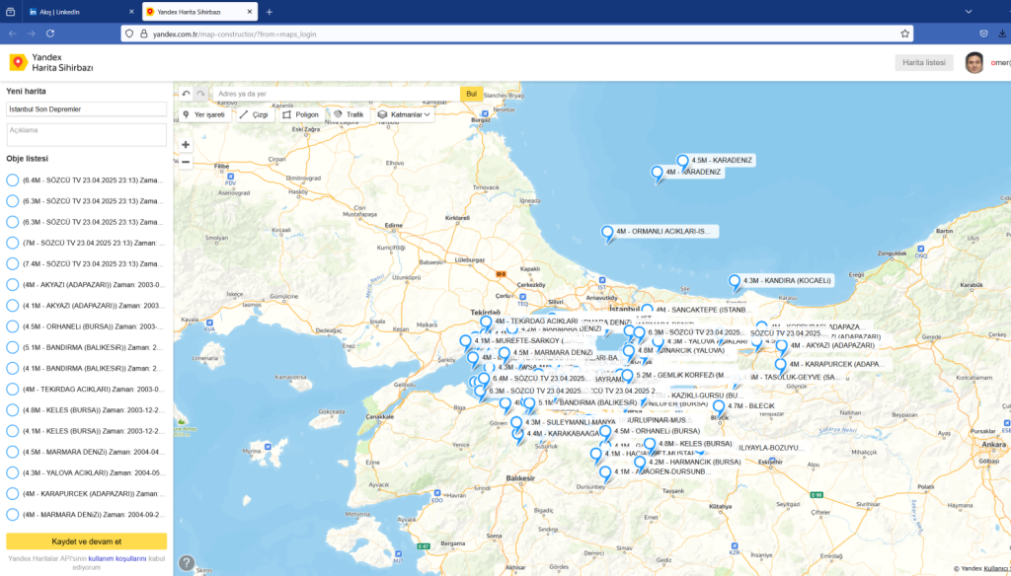1011x576 pixels.
Task: Open a new browser tab
Action: pos(270,12)
